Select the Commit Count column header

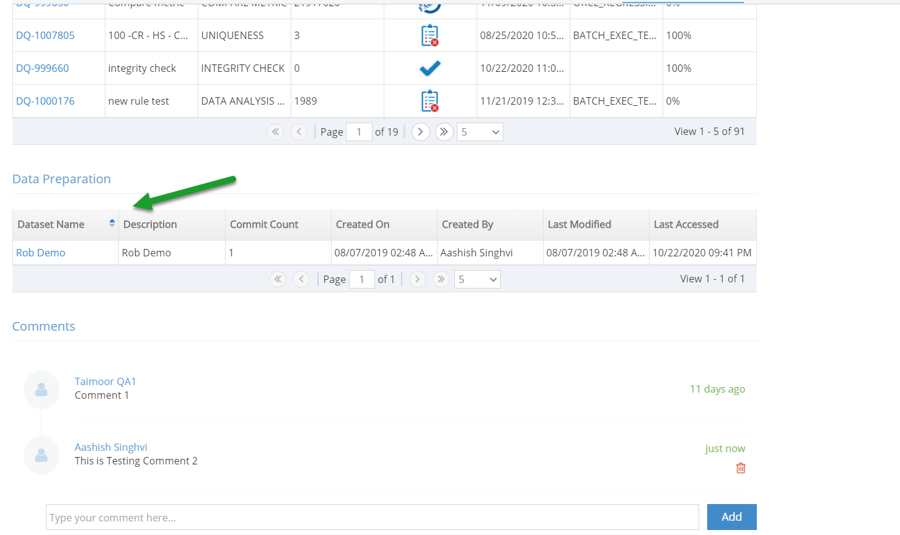pos(263,224)
